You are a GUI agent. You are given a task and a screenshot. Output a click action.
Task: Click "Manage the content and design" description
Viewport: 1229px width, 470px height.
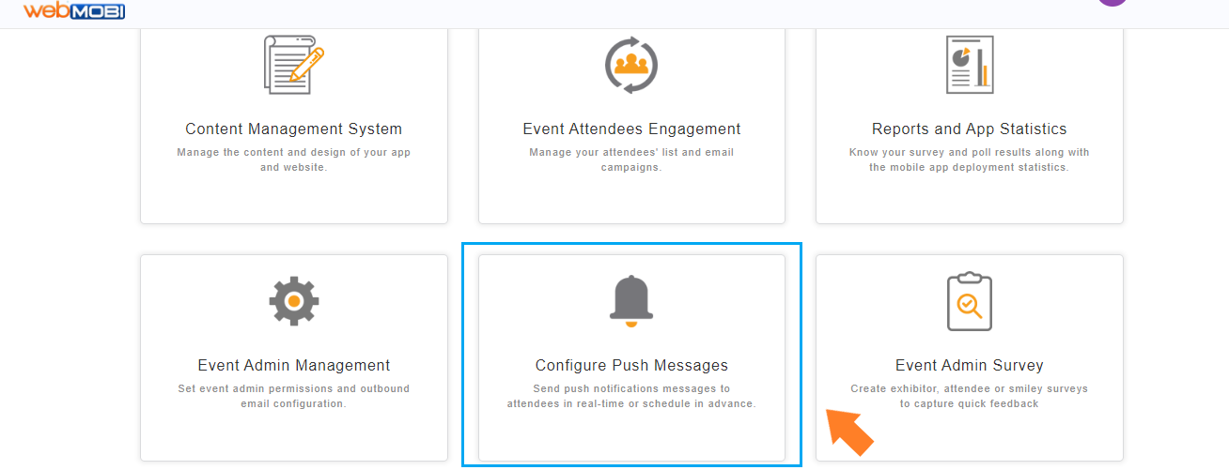[294, 159]
